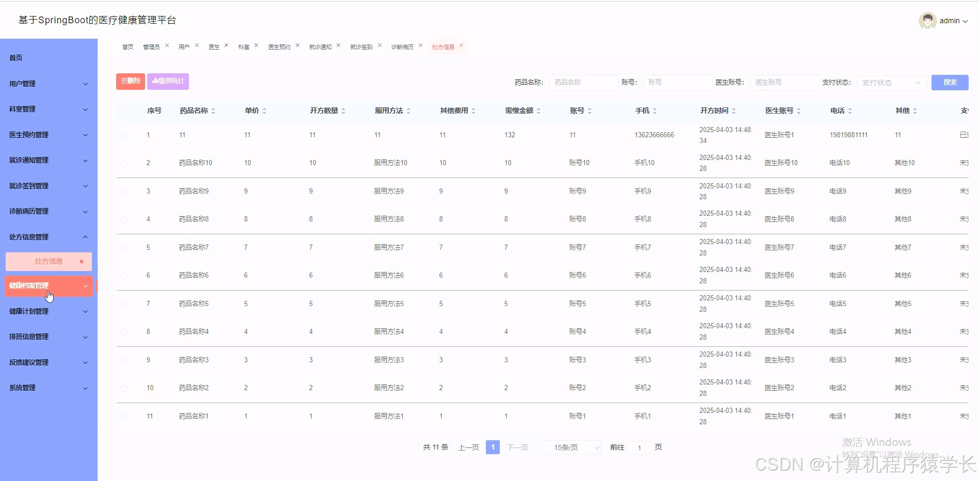
Task: Open the 首页 tab
Action: pos(128,46)
